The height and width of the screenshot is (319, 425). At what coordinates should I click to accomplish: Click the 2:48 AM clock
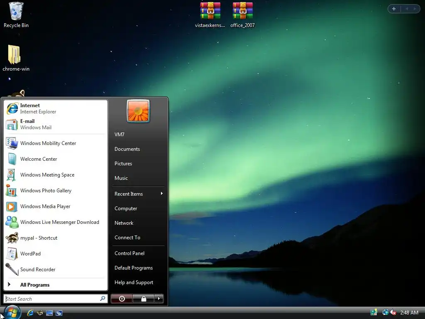coord(409,312)
